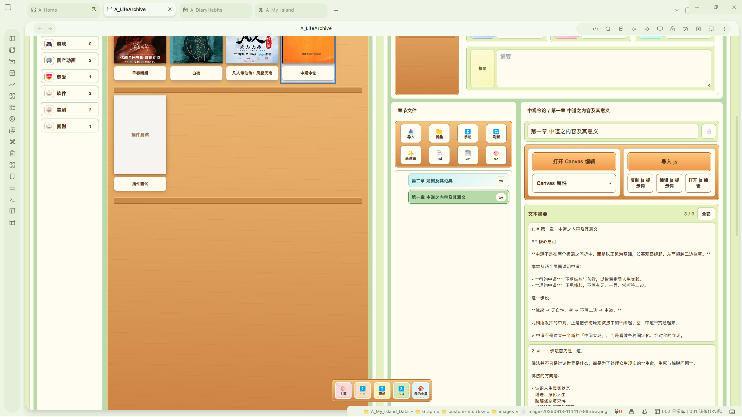Click the bookmark icon in top toolbar
The height and width of the screenshot is (417, 742).
coord(711,29)
